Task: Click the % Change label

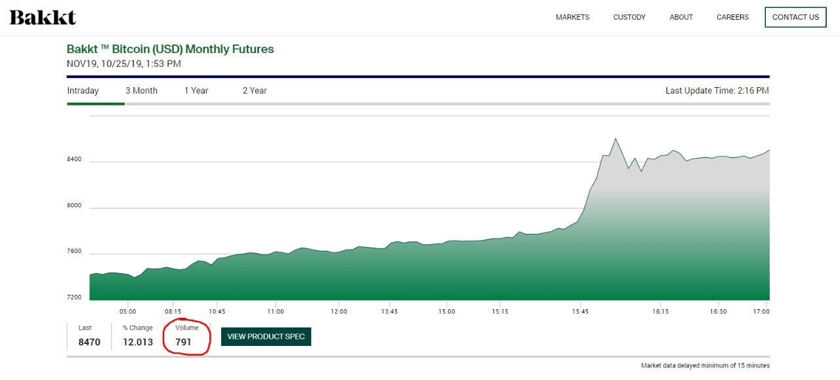Action: tap(138, 328)
